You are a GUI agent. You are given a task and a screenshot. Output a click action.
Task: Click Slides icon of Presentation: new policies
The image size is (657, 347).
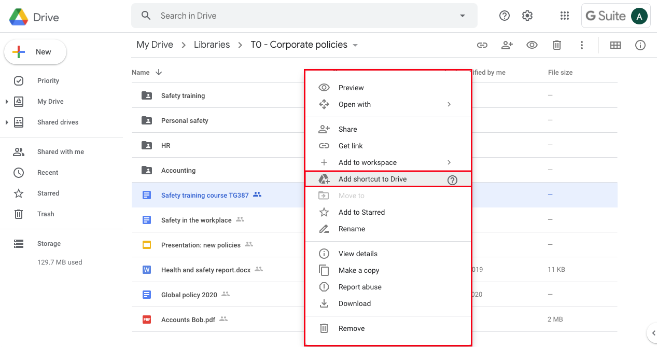pos(147,245)
